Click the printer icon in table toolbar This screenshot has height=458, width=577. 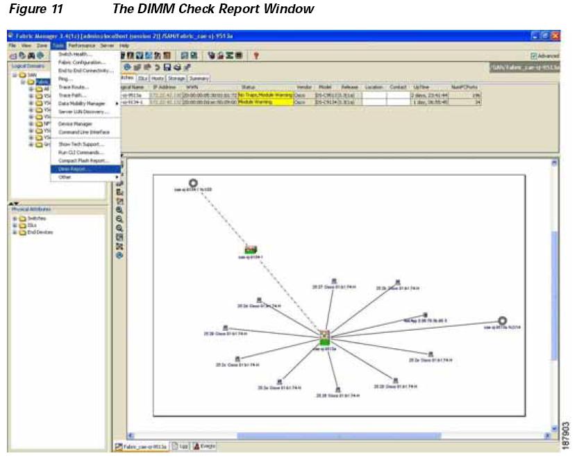(x=177, y=67)
